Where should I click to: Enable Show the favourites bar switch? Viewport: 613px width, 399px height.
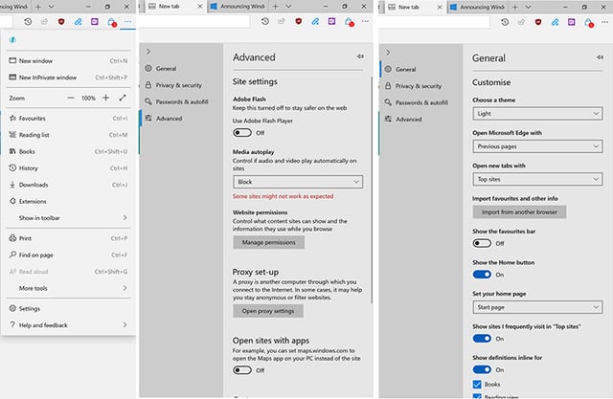(482, 243)
